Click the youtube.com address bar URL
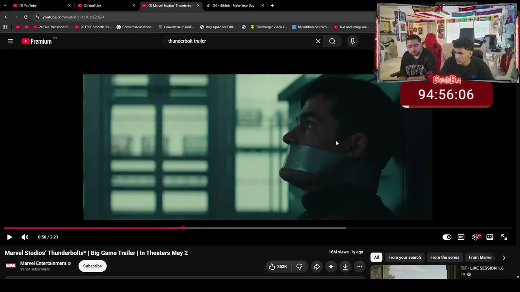This screenshot has height=292, width=520. click(73, 17)
